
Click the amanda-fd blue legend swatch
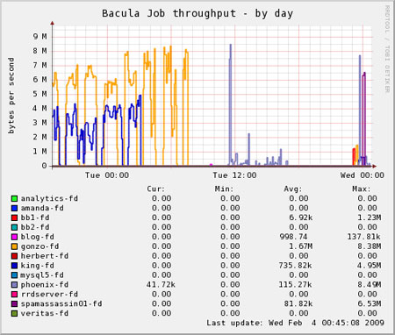[14, 209]
